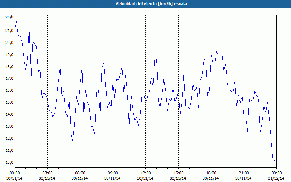
Task: Click the 20,0 y-axis value
Action: pyautogui.click(x=9, y=43)
